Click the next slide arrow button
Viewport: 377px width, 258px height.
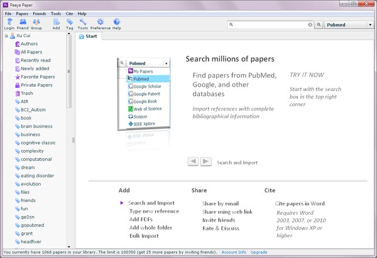pyautogui.click(x=206, y=161)
